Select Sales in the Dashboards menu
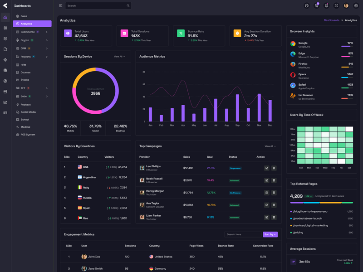 (24, 16)
